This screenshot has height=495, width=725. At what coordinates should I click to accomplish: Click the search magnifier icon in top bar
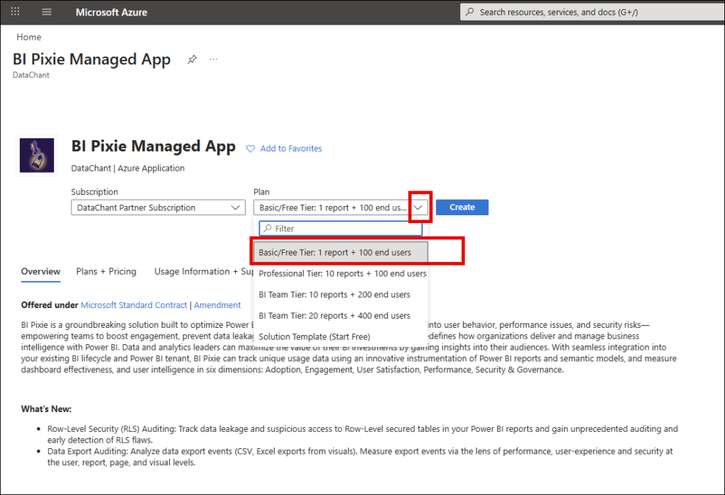click(471, 12)
